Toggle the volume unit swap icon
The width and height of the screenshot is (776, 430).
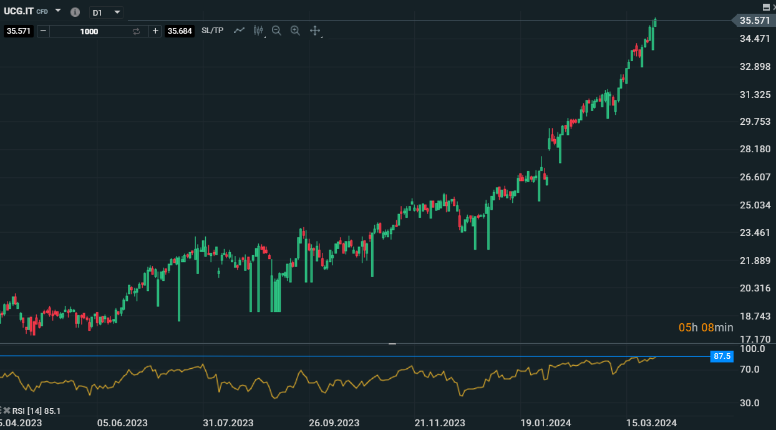(x=137, y=31)
